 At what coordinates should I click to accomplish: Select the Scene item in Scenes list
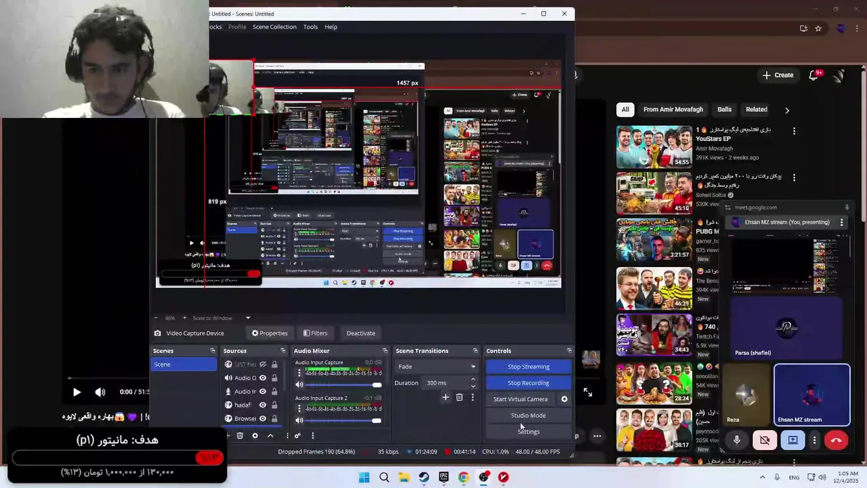pyautogui.click(x=184, y=365)
